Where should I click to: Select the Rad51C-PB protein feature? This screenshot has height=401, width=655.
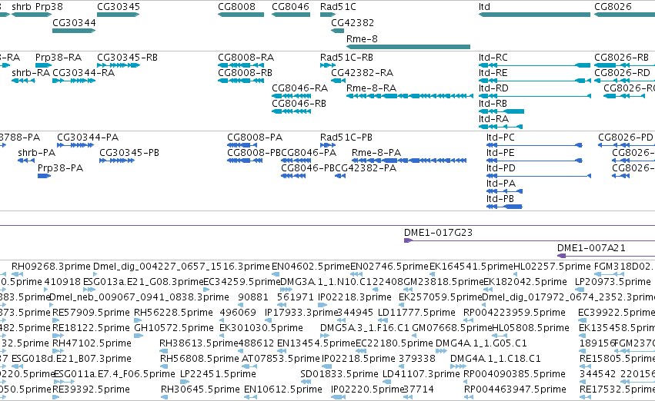coord(328,145)
